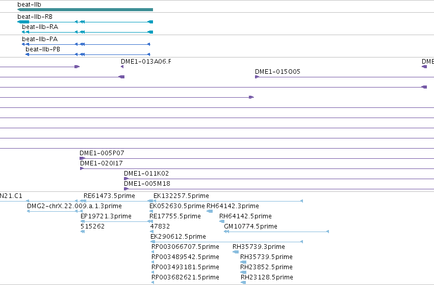Viewport: 434px width, 285px height.
Task: Select the RE17755.5prime EST label
Action: pyautogui.click(x=175, y=216)
